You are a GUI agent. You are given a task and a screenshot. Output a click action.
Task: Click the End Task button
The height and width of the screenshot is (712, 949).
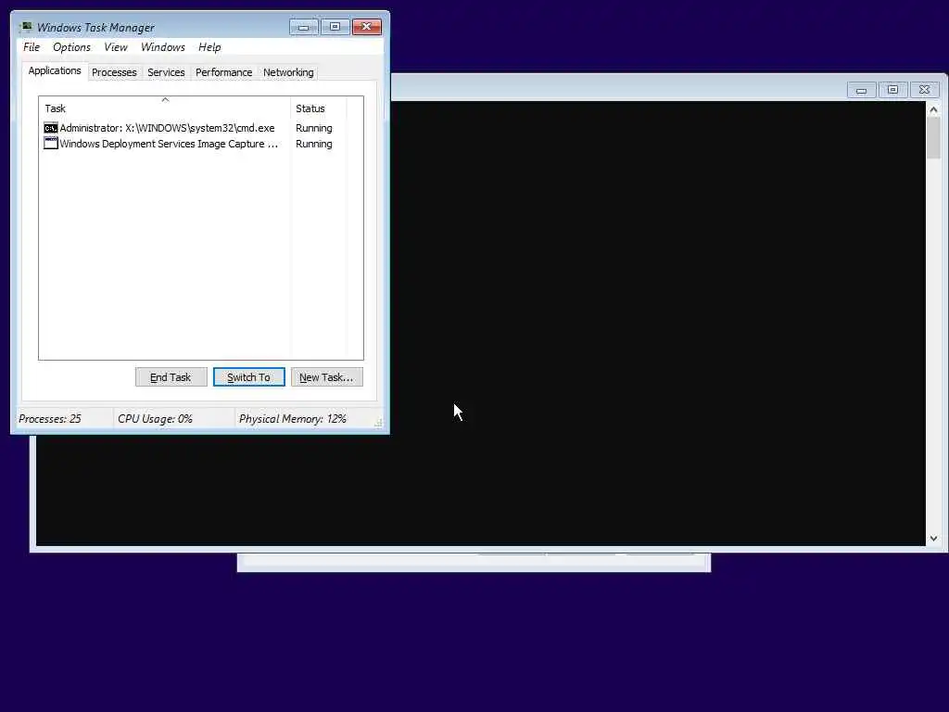click(171, 377)
